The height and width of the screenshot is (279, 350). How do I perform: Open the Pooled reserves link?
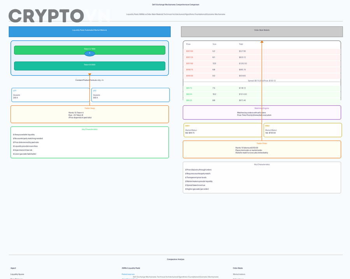click(x=128, y=274)
